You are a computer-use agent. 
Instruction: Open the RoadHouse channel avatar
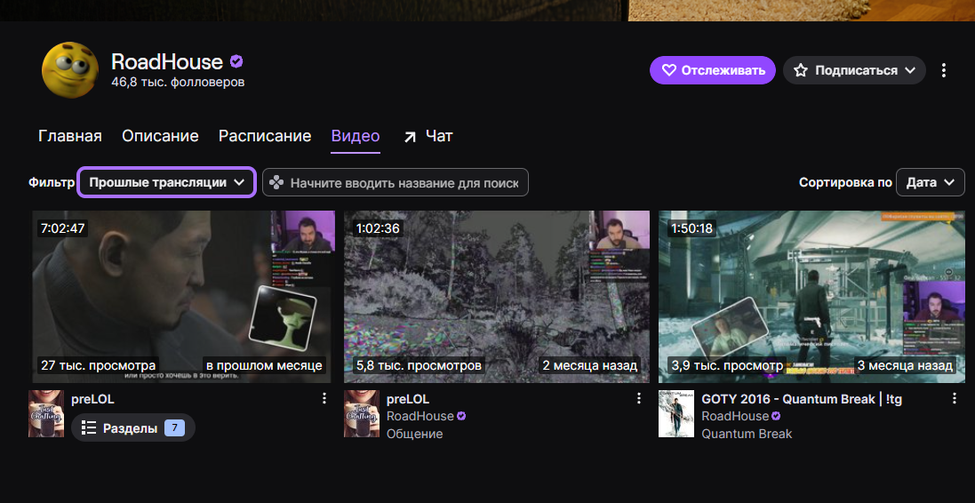click(69, 69)
